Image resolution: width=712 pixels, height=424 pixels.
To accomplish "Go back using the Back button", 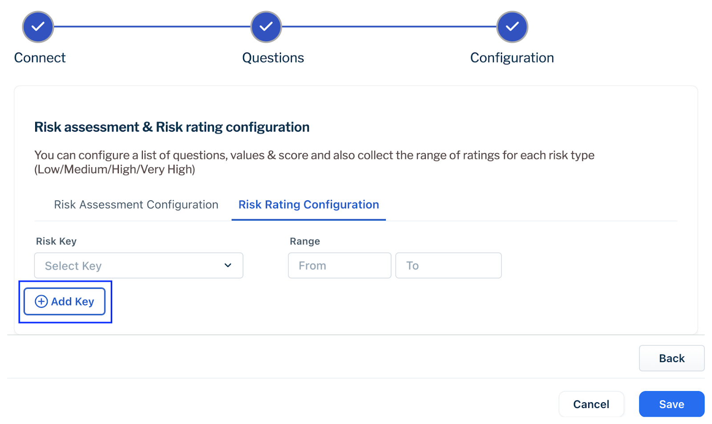I will click(671, 359).
